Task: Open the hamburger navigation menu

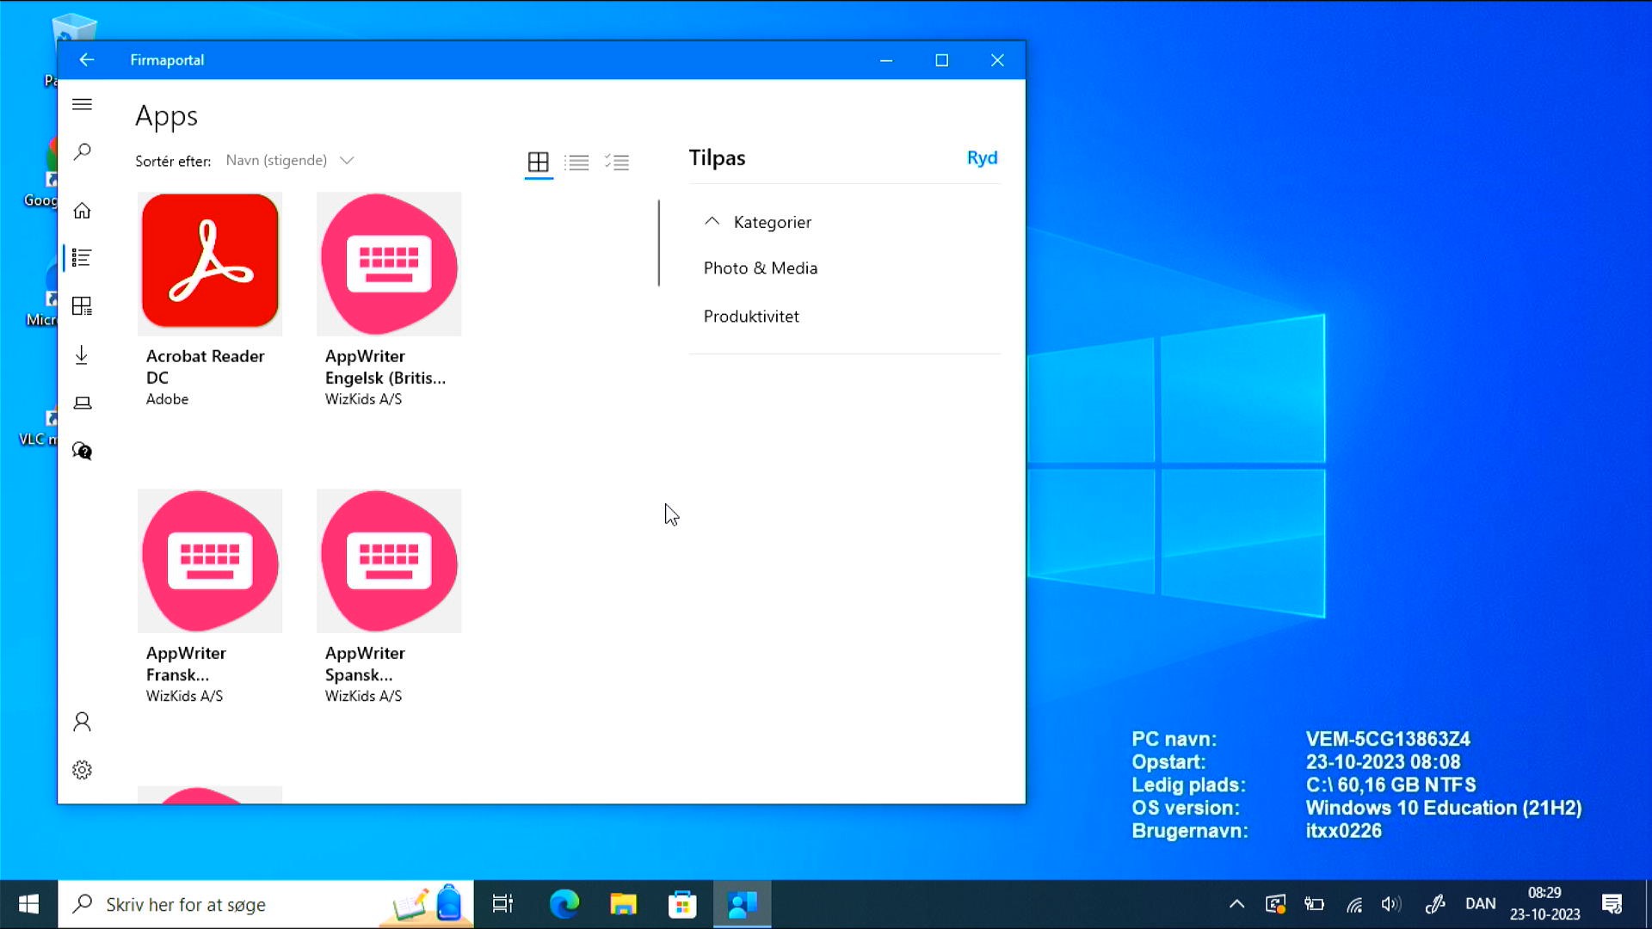Action: [x=82, y=104]
